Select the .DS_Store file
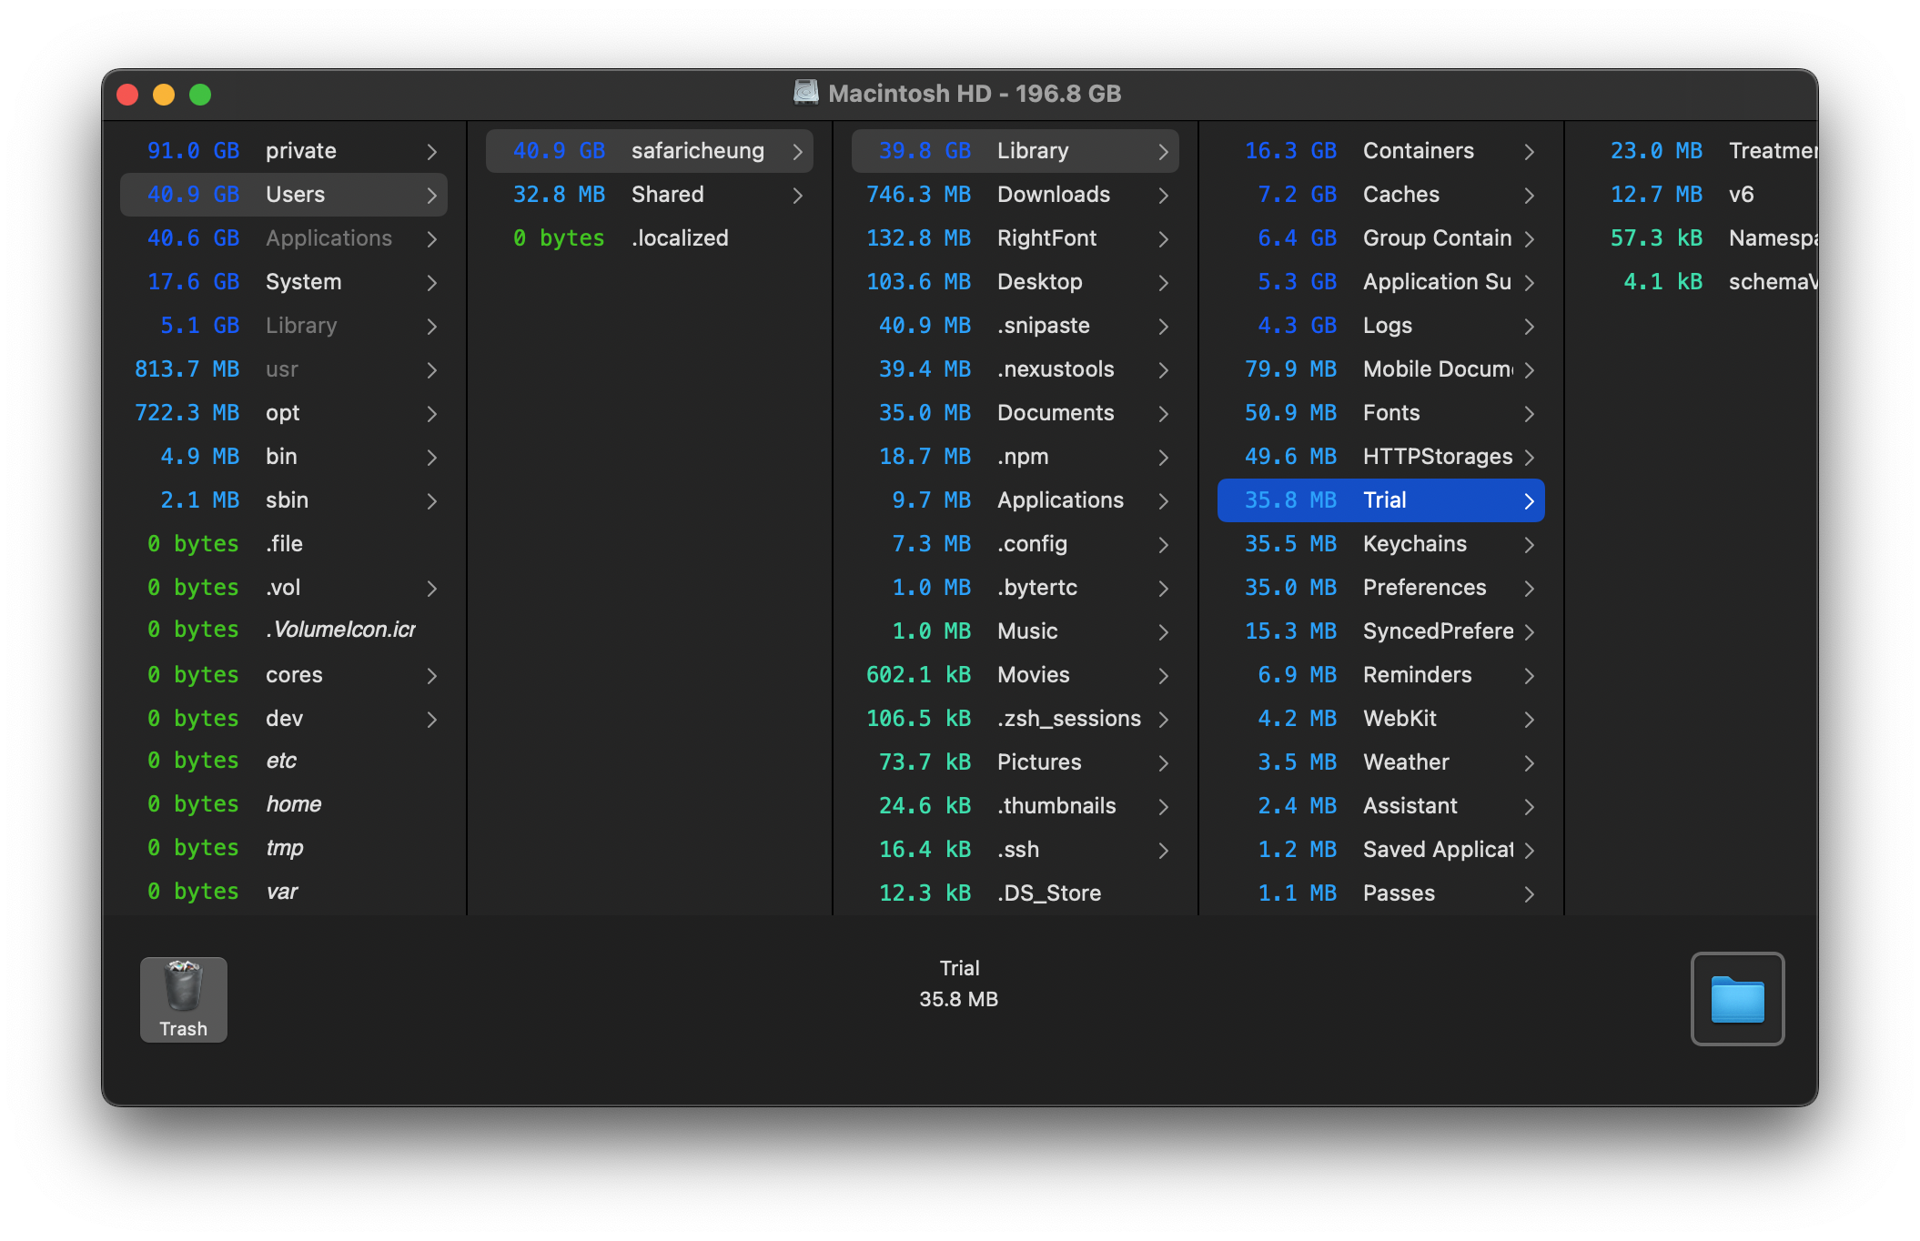Viewport: 1920px width, 1241px height. pos(1048,893)
